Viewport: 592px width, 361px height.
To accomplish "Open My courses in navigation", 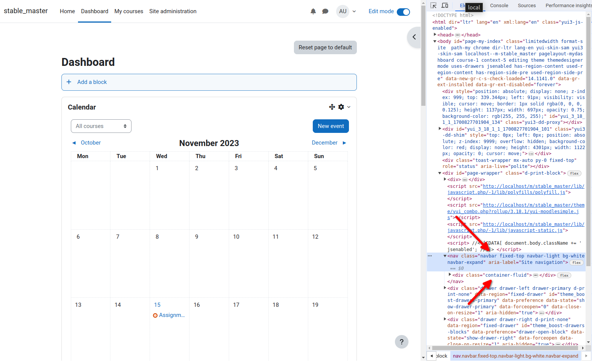I will 129,11.
